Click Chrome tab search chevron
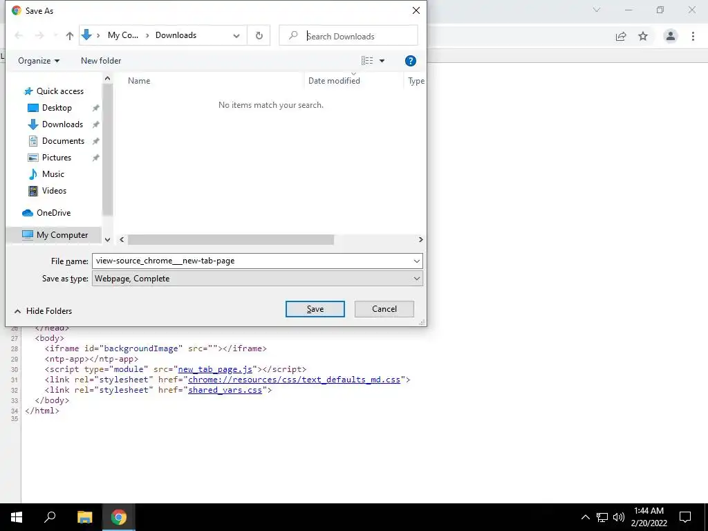This screenshot has height=531, width=708. [597, 10]
